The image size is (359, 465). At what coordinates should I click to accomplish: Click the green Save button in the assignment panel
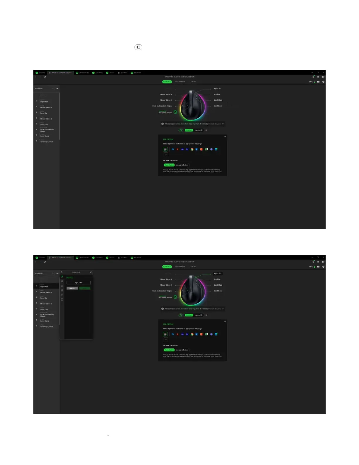(85, 288)
